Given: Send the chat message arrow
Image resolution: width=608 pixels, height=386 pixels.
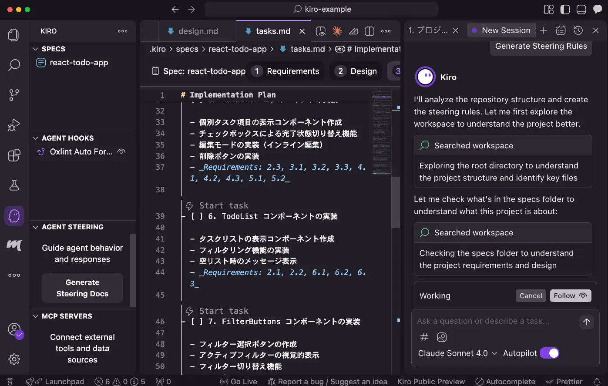Looking at the screenshot, I should [587, 322].
